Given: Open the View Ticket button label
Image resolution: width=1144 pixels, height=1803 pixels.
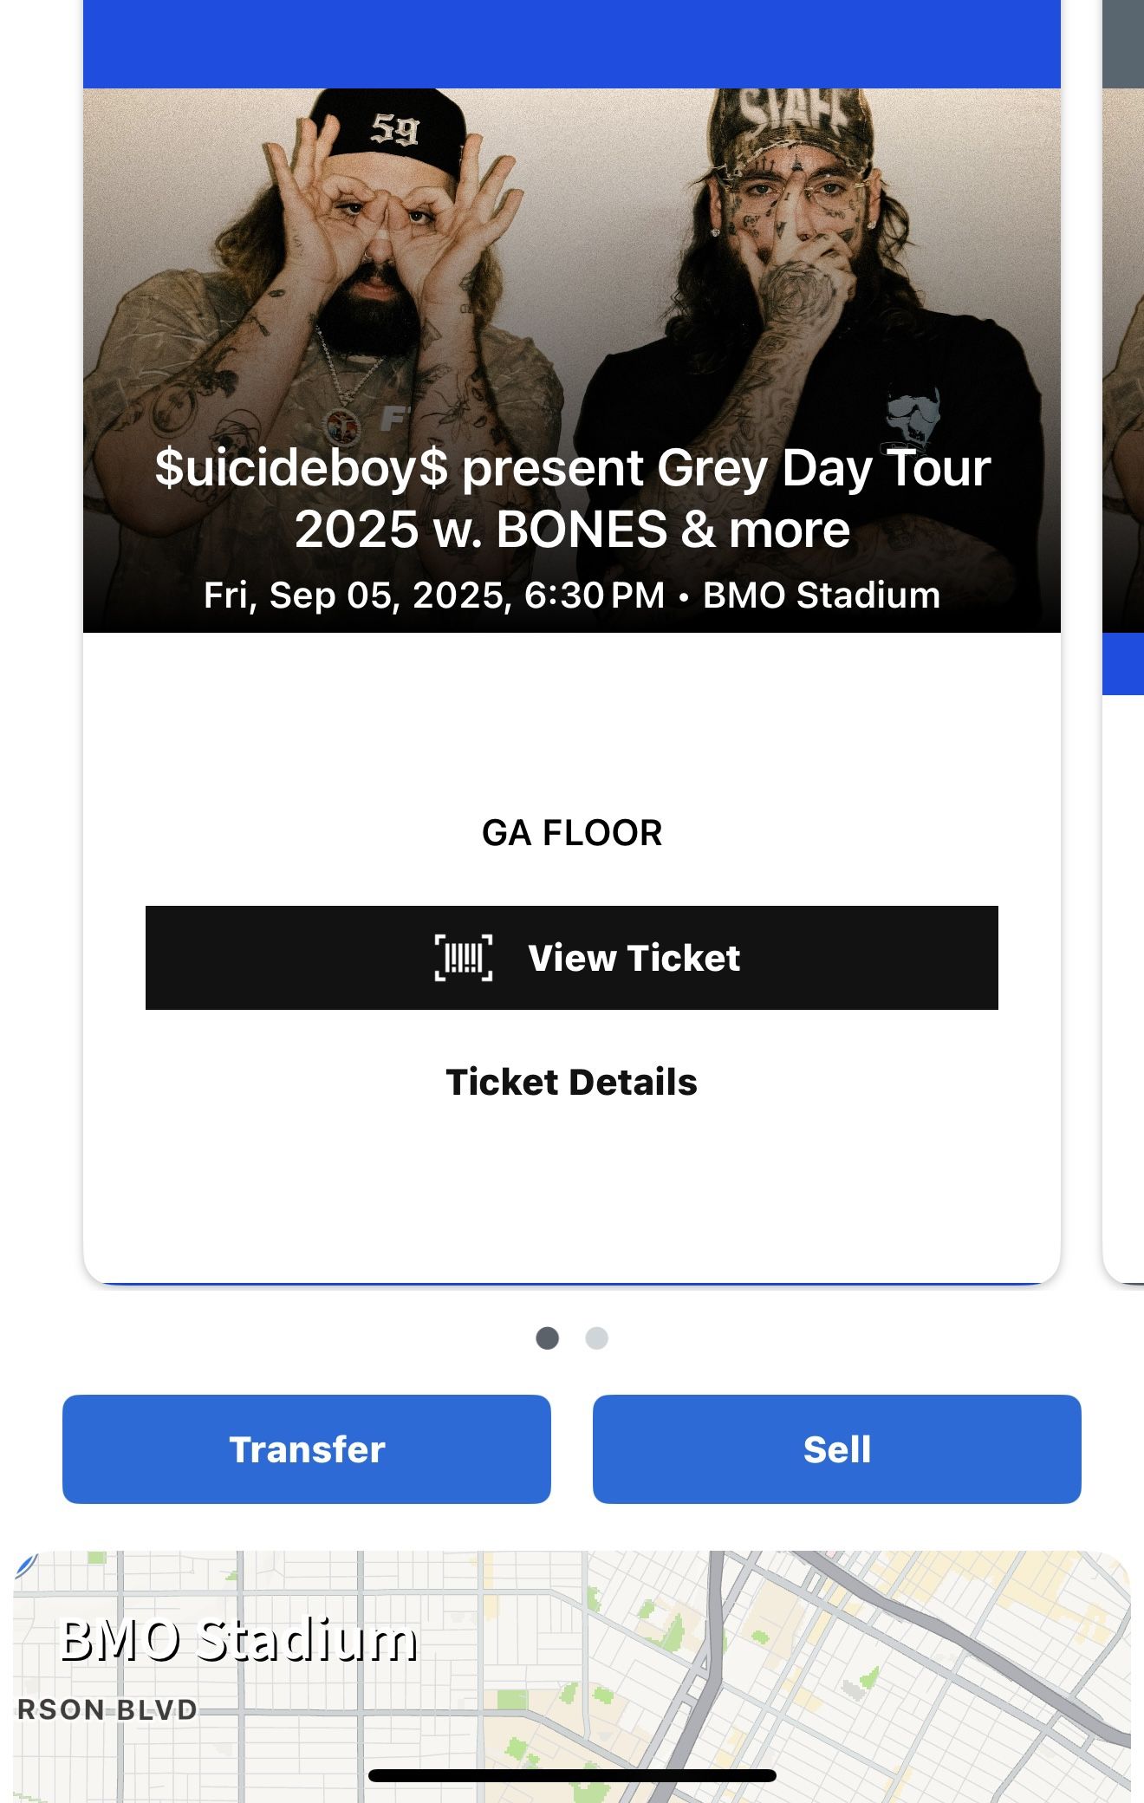Looking at the screenshot, I should click(634, 958).
